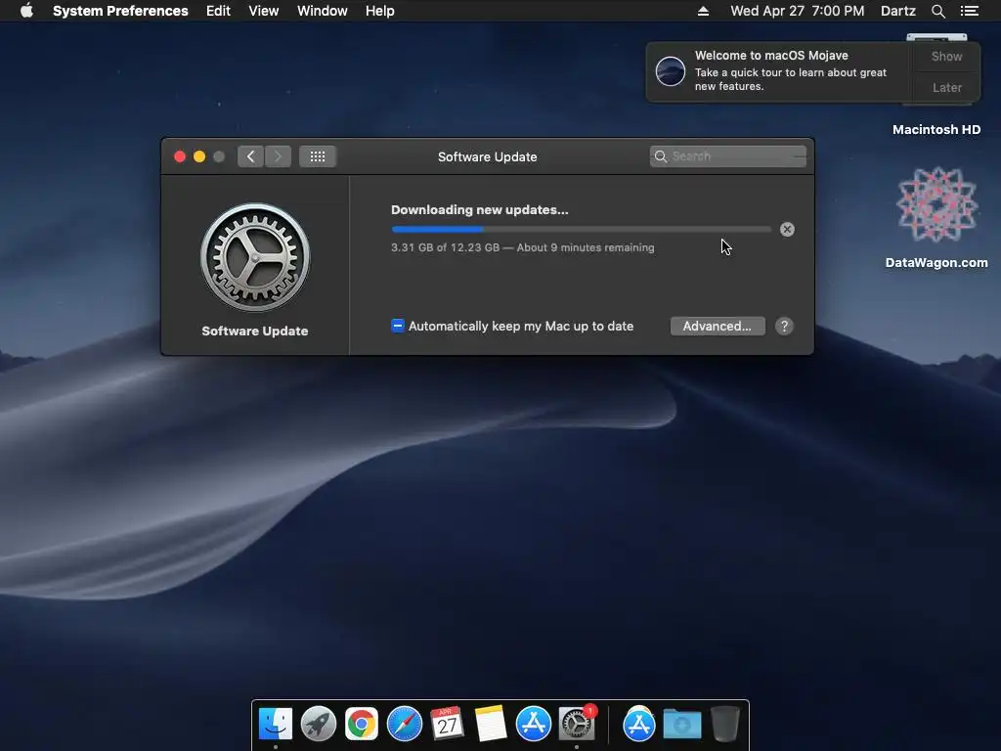Screen dimensions: 1001x751
Task: Open the System Preferences menu
Action: pyautogui.click(x=120, y=11)
